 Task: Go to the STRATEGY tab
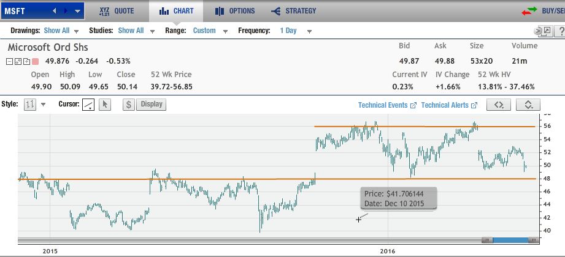tap(294, 11)
